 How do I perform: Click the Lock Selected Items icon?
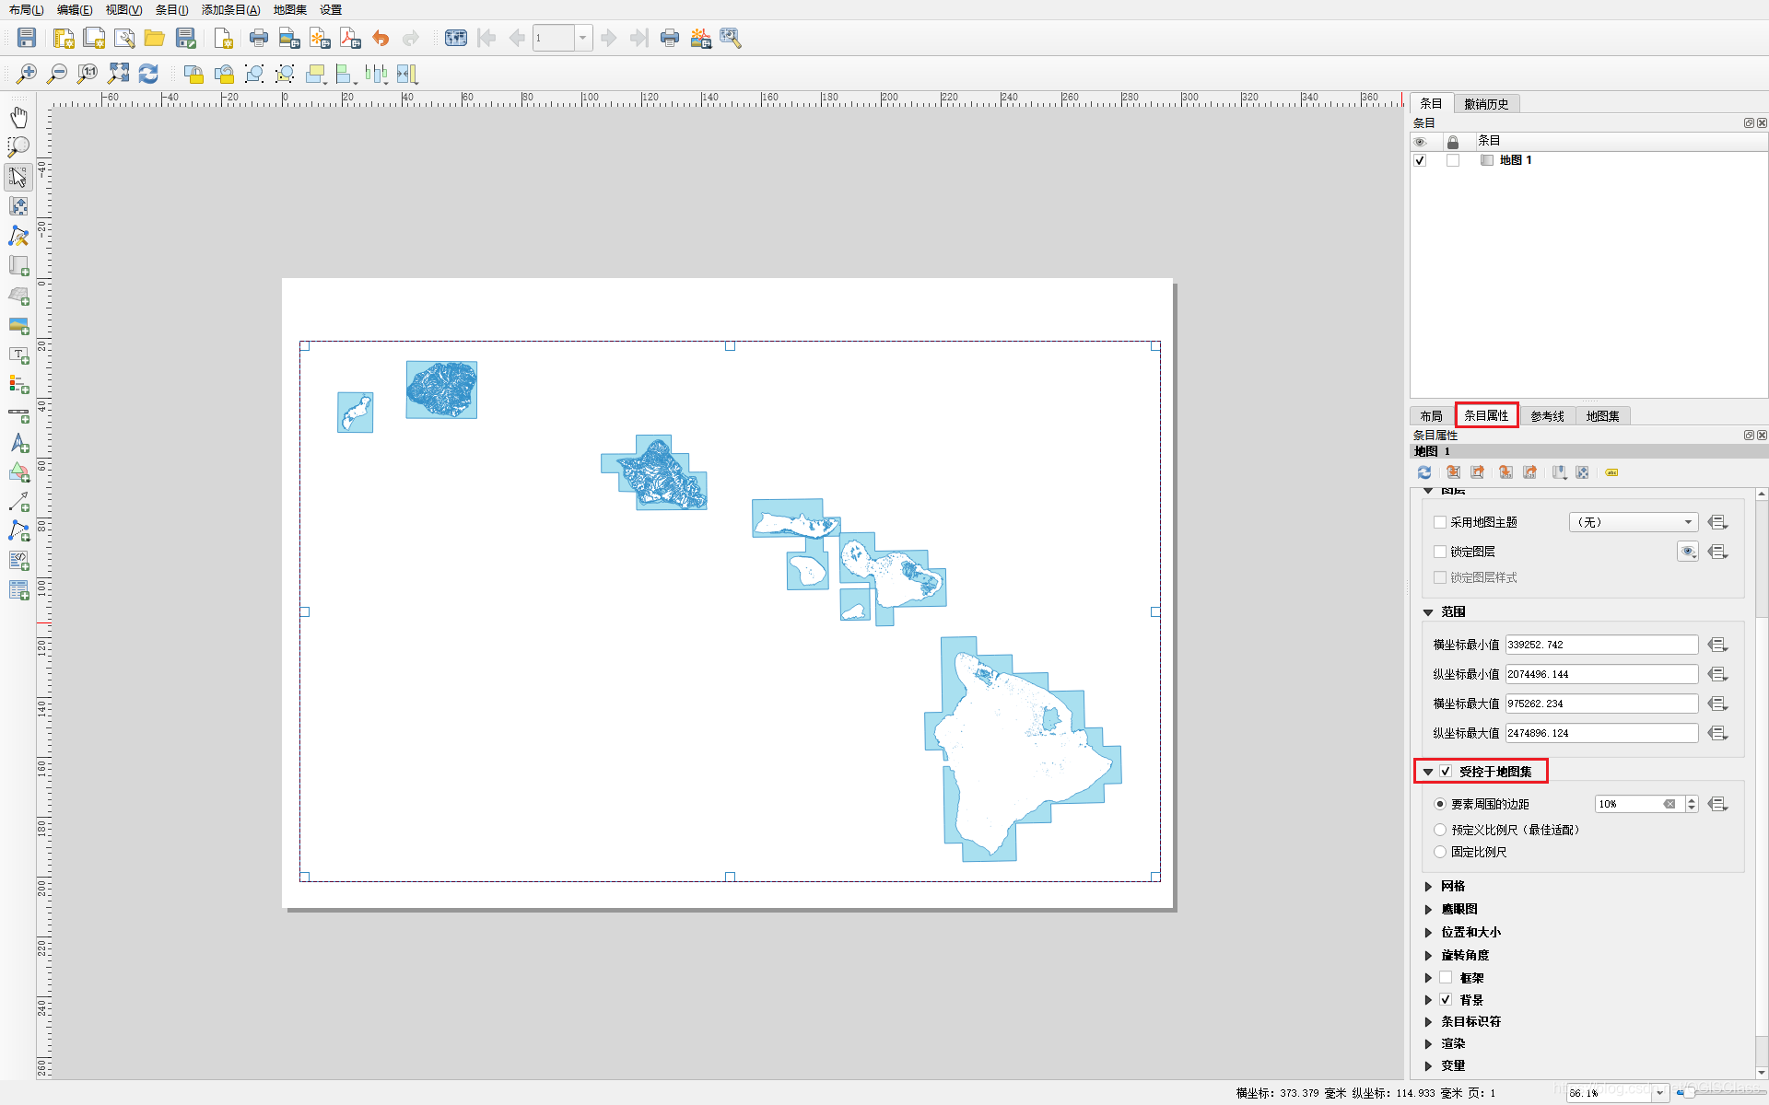(x=193, y=74)
